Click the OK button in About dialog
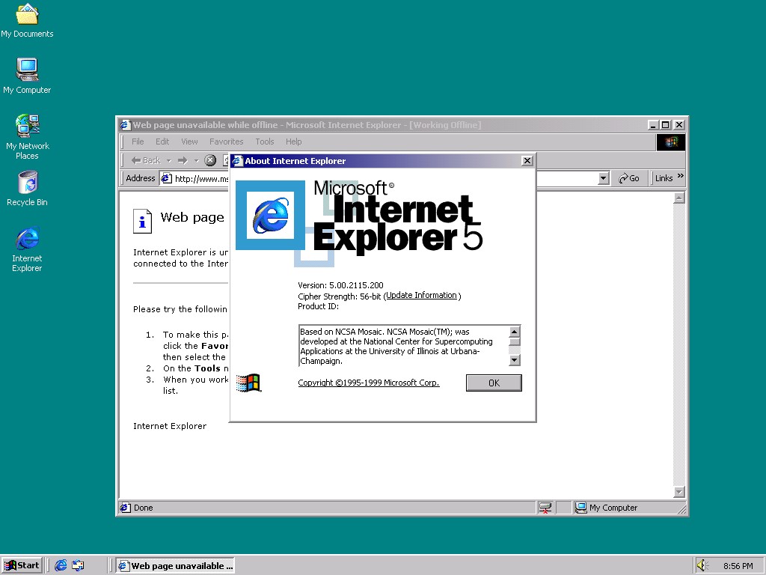 coord(494,383)
